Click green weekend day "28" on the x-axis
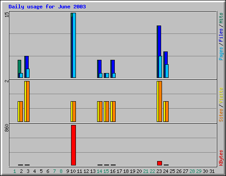Viewport: 226px width, 176px height. pyautogui.click(x=192, y=171)
